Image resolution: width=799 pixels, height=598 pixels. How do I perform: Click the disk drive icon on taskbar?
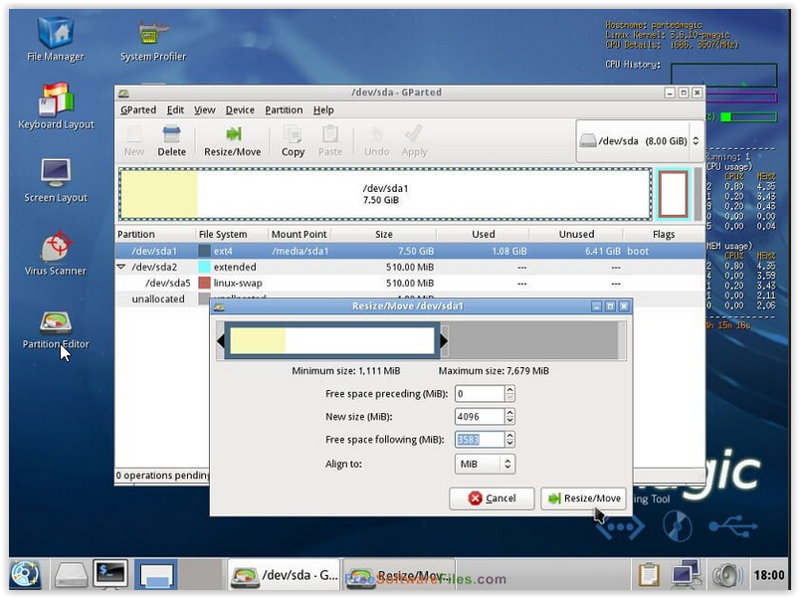(71, 574)
